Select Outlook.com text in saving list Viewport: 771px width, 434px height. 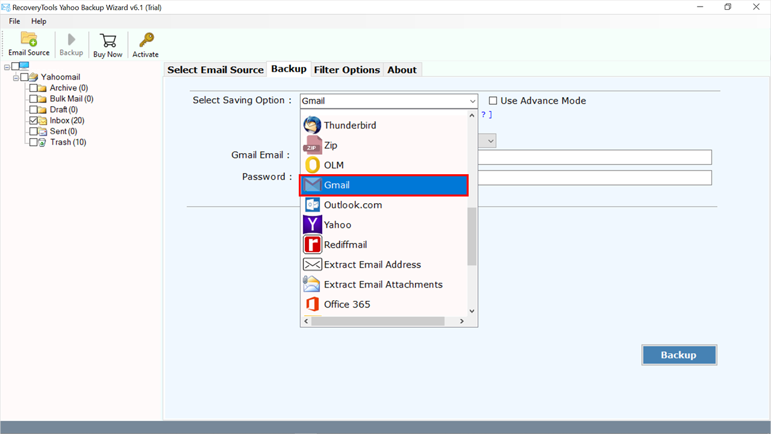click(x=353, y=205)
